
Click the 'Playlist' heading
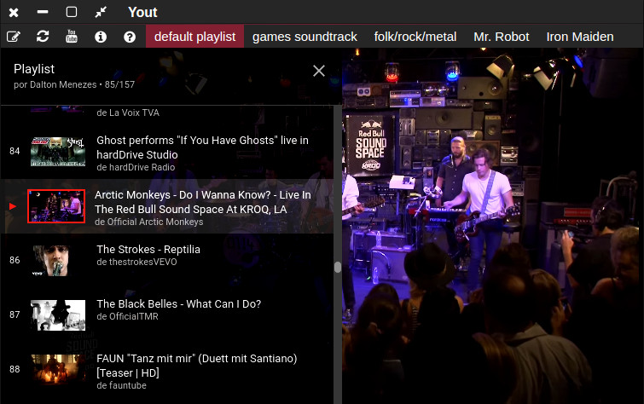(x=34, y=69)
